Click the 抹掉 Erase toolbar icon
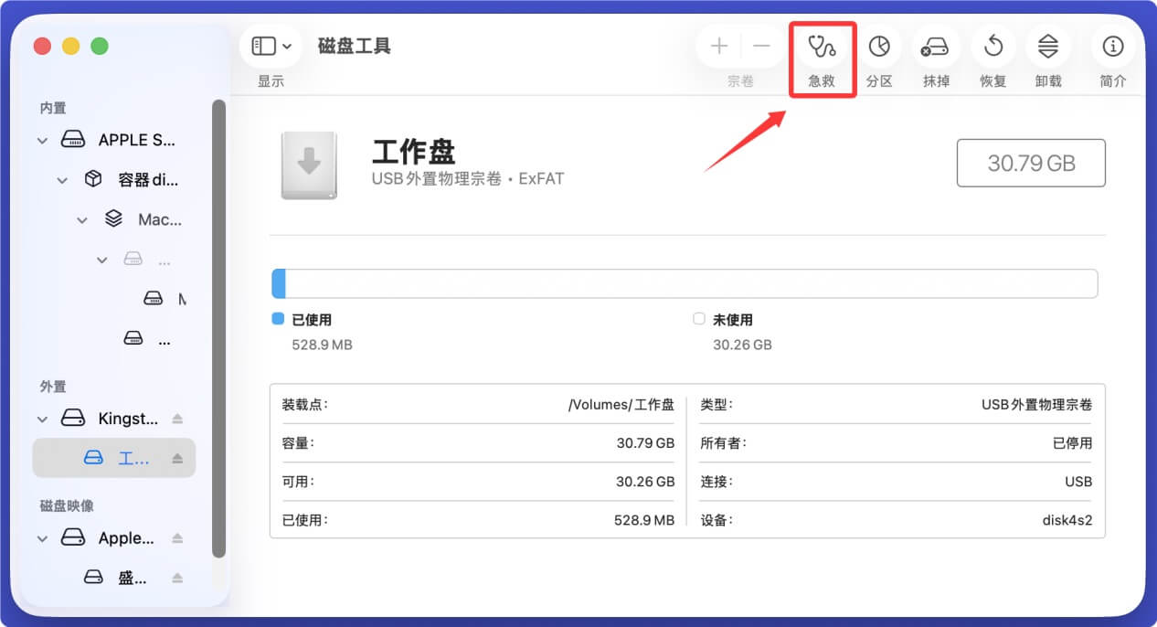The width and height of the screenshot is (1157, 627). click(x=936, y=46)
